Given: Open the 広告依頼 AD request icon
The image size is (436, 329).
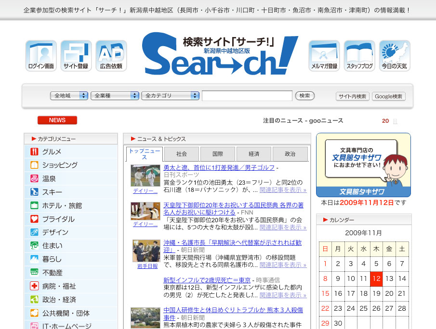Looking at the screenshot, I should coord(111,56).
